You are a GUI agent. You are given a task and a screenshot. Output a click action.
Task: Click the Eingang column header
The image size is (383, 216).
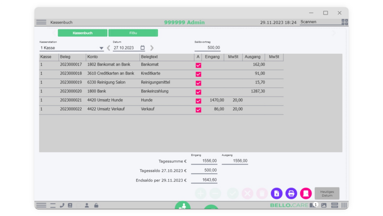coord(212,57)
